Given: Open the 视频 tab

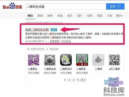Looking at the screenshot, I should point(90,16).
